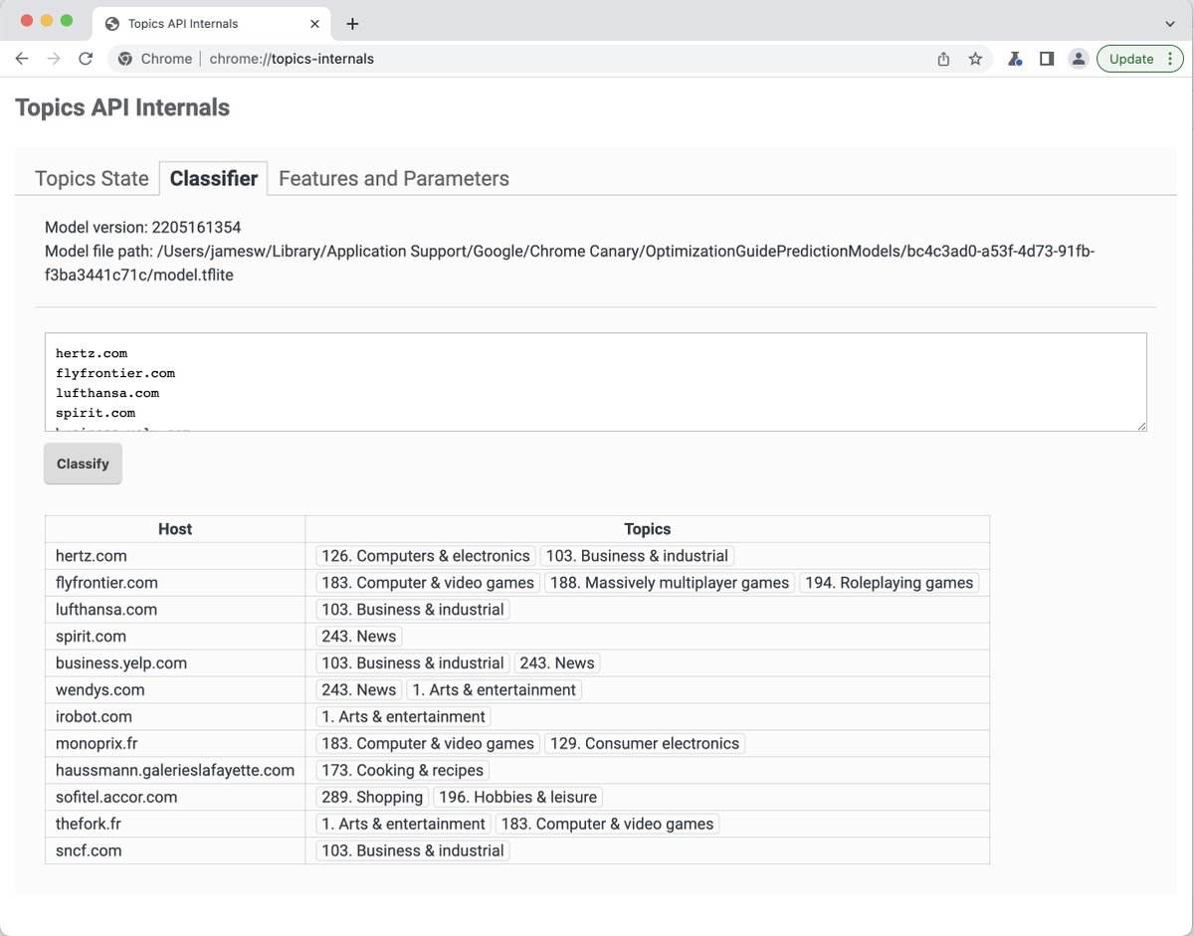Click inside the hosts text area
This screenshot has height=936, width=1194.
(x=596, y=382)
